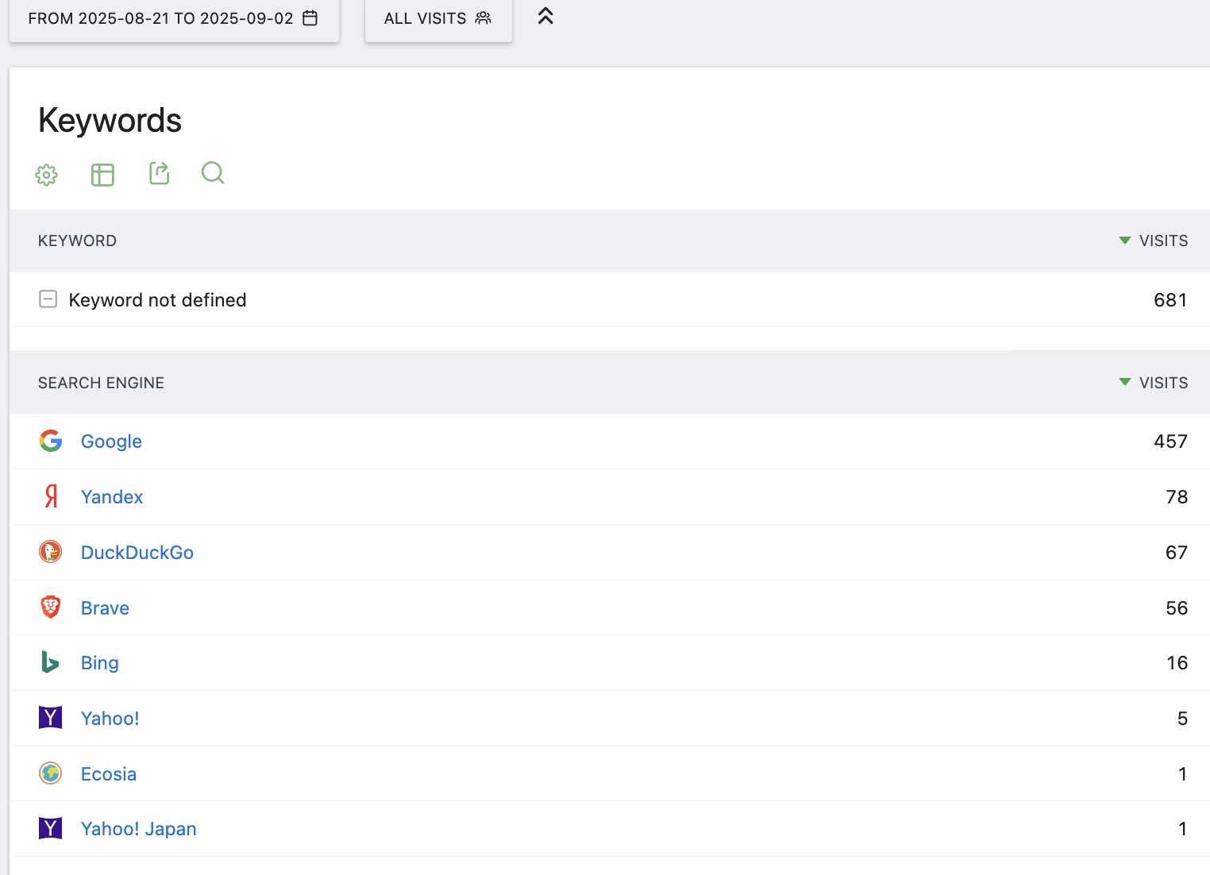Click the Yandex logo icon
1210x875 pixels.
click(51, 496)
